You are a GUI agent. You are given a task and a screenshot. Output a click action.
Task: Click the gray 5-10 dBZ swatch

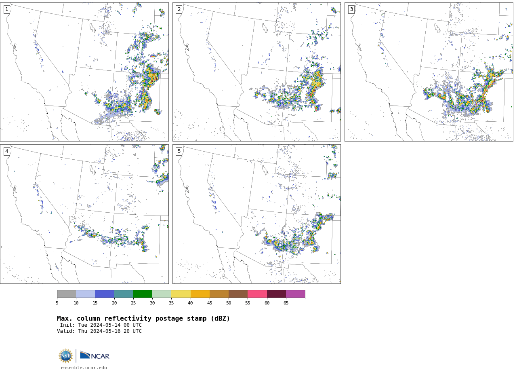[x=67, y=294]
